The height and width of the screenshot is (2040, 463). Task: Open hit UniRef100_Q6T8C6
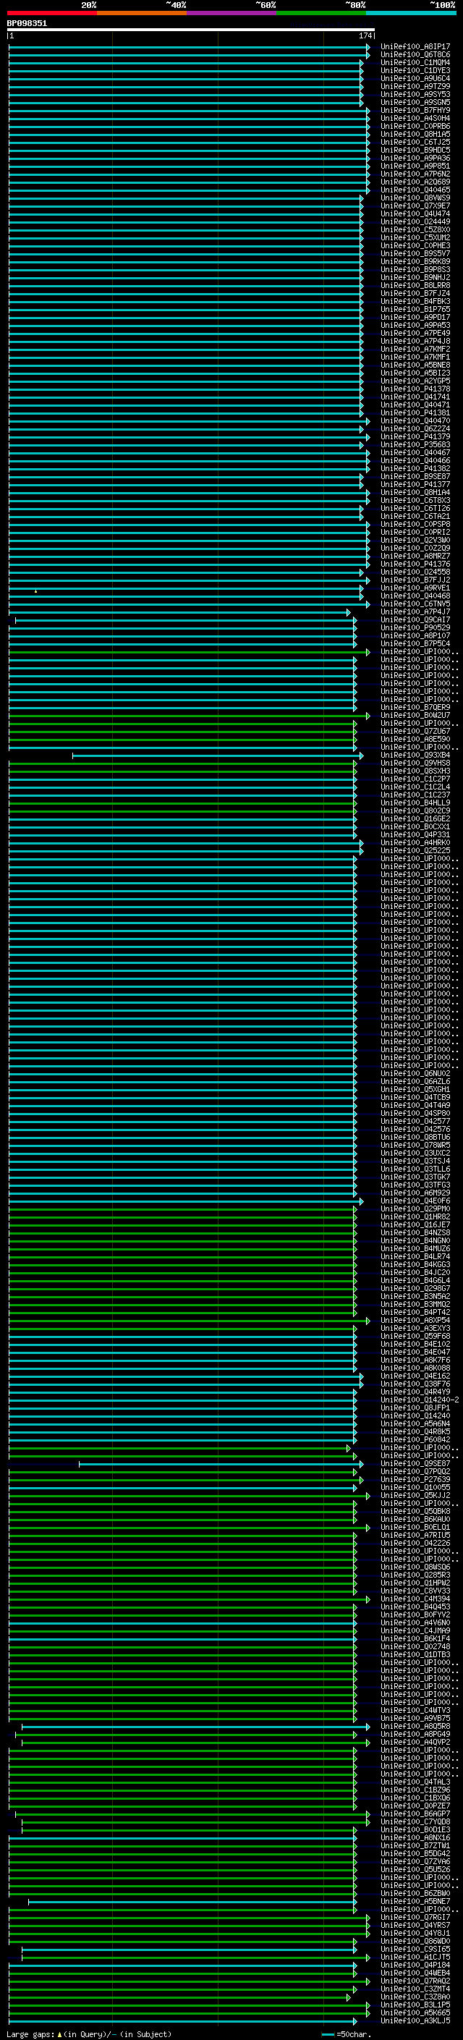pyautogui.click(x=415, y=55)
